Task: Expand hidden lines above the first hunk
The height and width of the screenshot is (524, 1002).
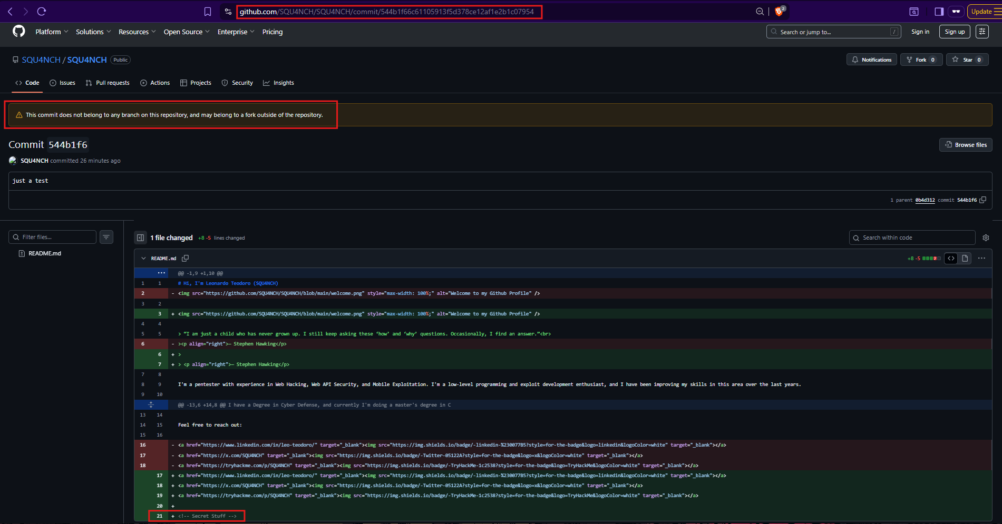Action: [x=161, y=273]
